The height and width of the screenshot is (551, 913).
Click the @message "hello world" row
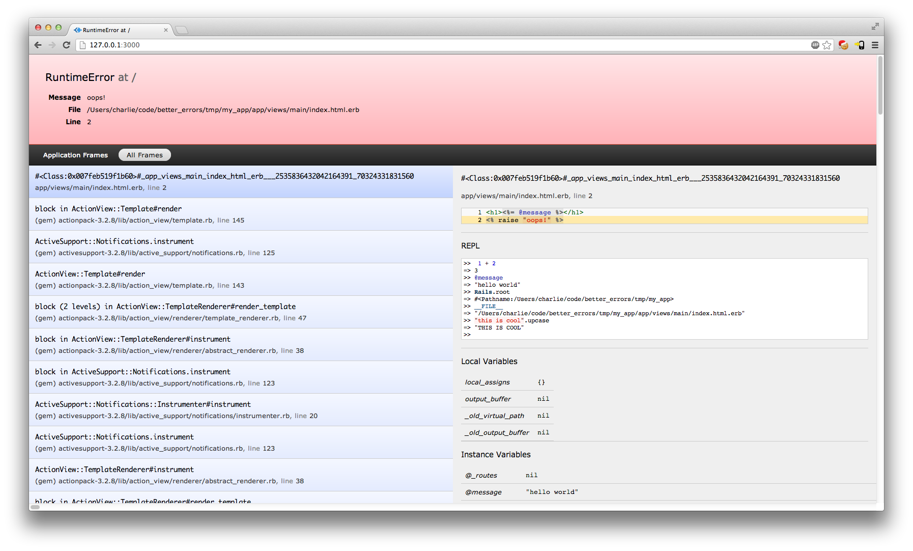pos(668,492)
